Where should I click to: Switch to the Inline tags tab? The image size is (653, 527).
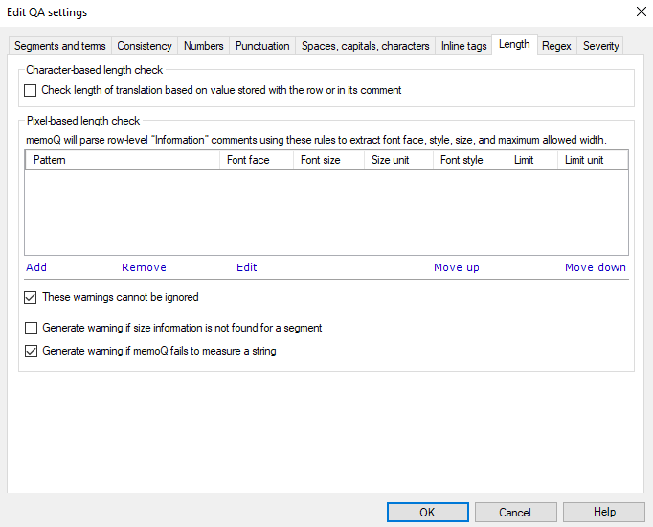coord(464,46)
